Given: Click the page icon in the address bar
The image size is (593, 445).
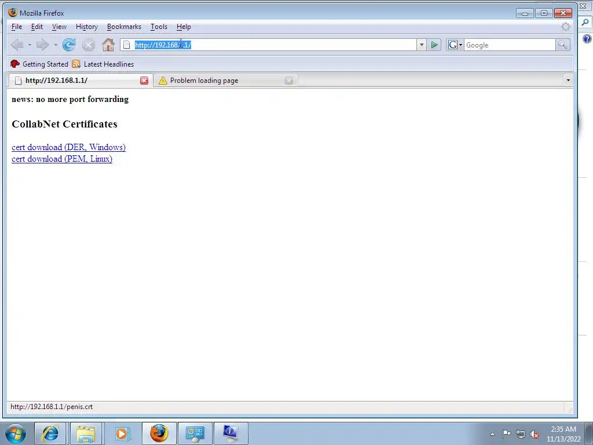Looking at the screenshot, I should (127, 45).
